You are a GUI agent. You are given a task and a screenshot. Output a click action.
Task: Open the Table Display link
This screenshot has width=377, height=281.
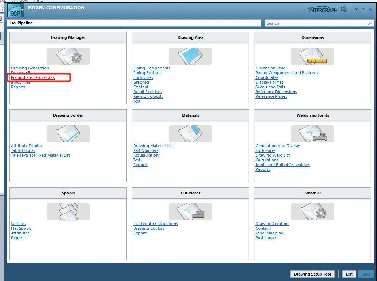(23, 150)
